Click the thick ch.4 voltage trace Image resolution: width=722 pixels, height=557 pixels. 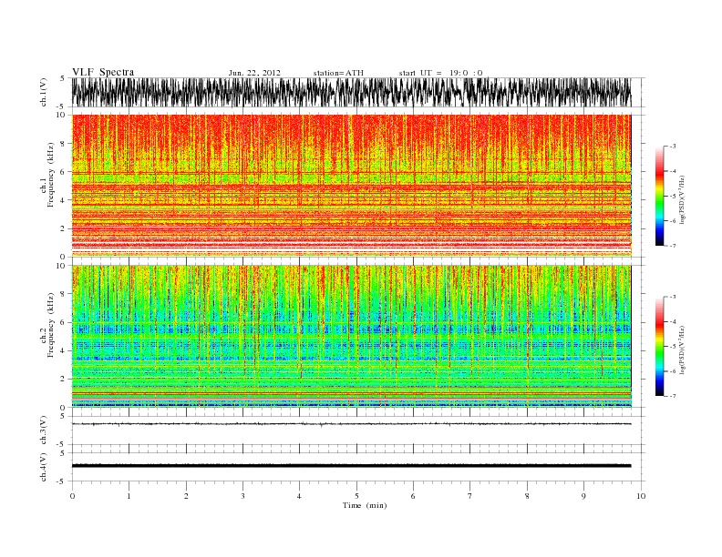coord(351,466)
